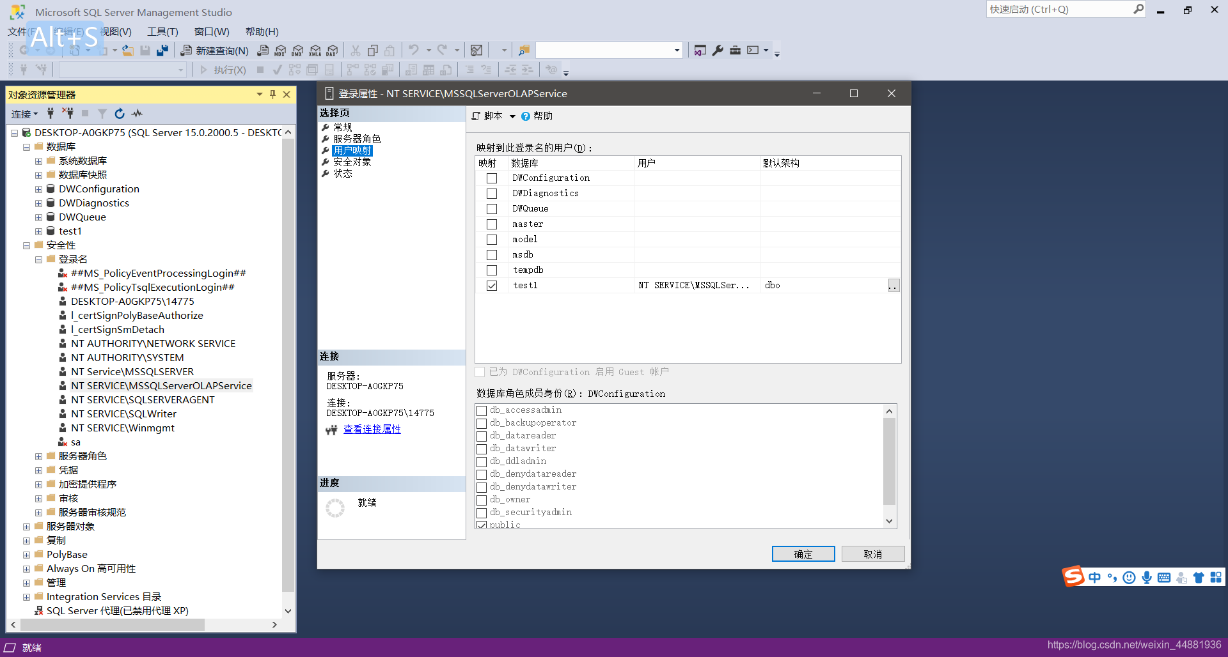1228x657 pixels.
Task: Select the sa login in tree
Action: (75, 442)
